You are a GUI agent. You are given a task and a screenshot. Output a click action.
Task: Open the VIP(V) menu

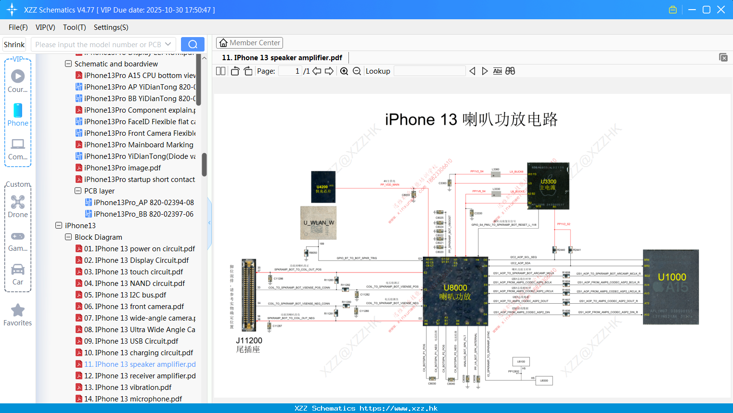pos(45,27)
